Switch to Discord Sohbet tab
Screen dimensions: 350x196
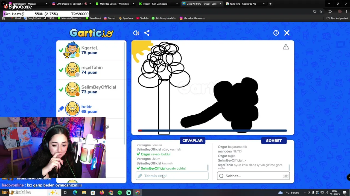(71, 4)
